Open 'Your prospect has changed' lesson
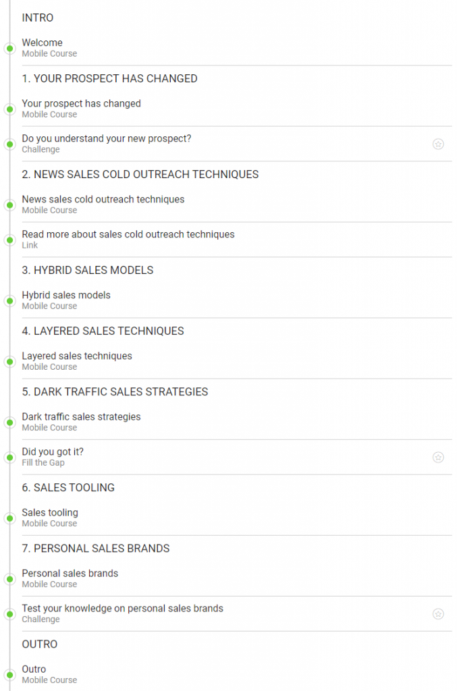The height and width of the screenshot is (691, 457). click(x=81, y=103)
